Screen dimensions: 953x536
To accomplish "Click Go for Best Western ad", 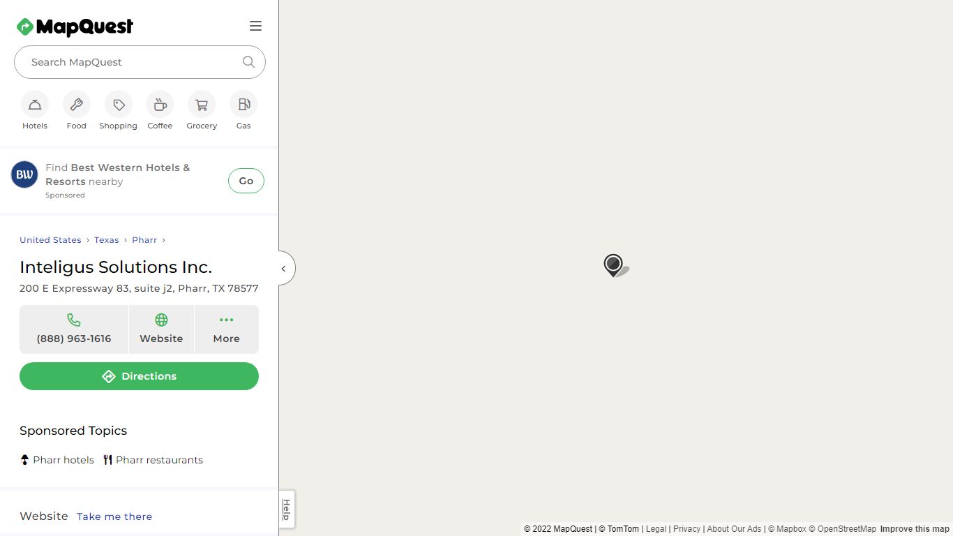I will (246, 181).
